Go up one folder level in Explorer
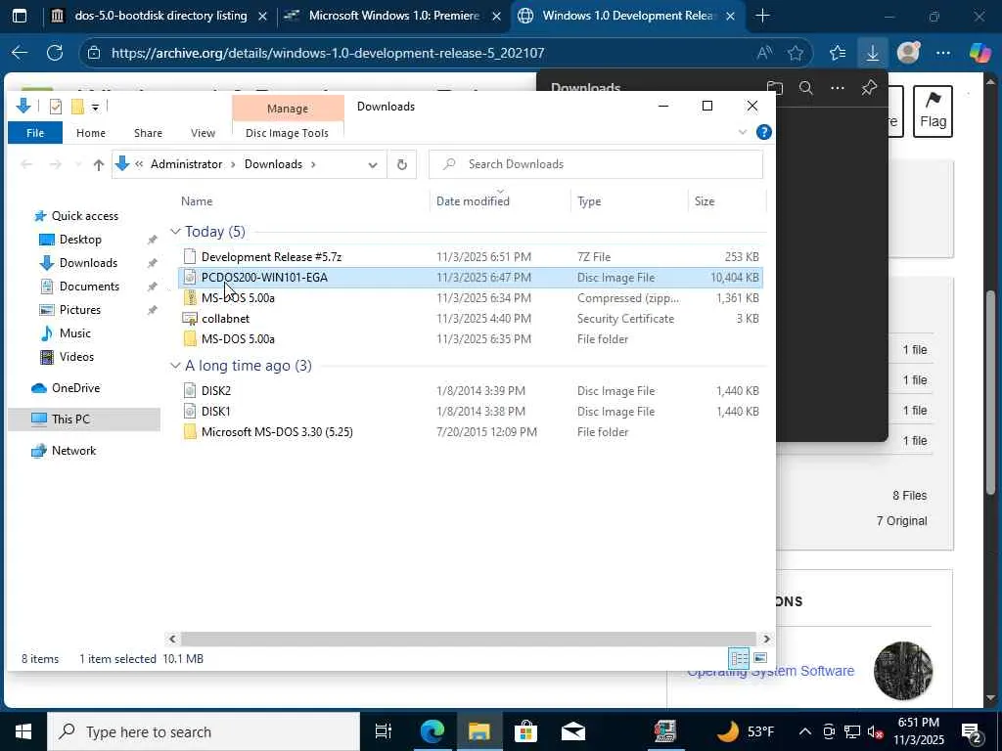Screen dimensions: 1002x751 click(99, 164)
